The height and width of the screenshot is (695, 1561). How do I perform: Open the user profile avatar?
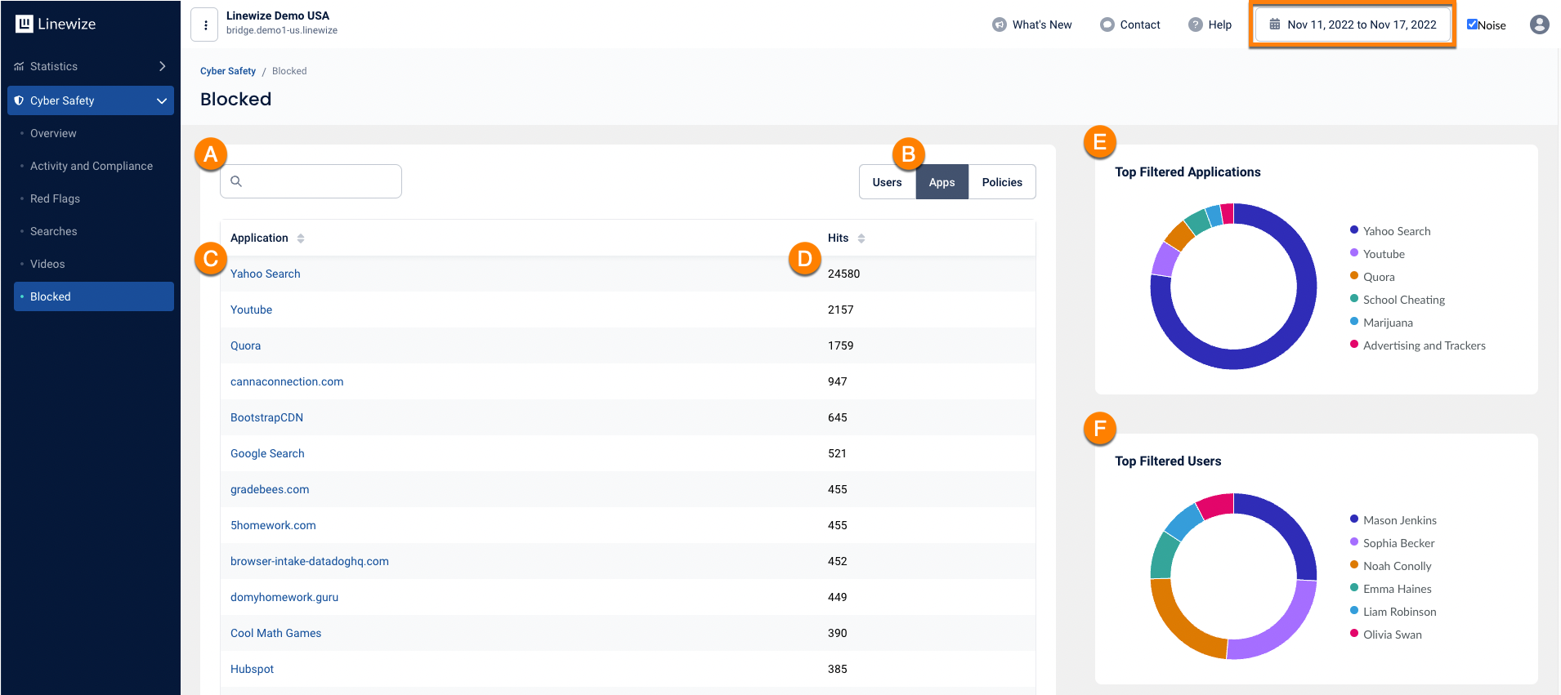[x=1539, y=25]
